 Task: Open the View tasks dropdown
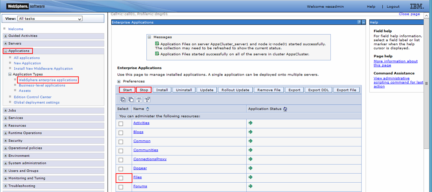coord(50,19)
